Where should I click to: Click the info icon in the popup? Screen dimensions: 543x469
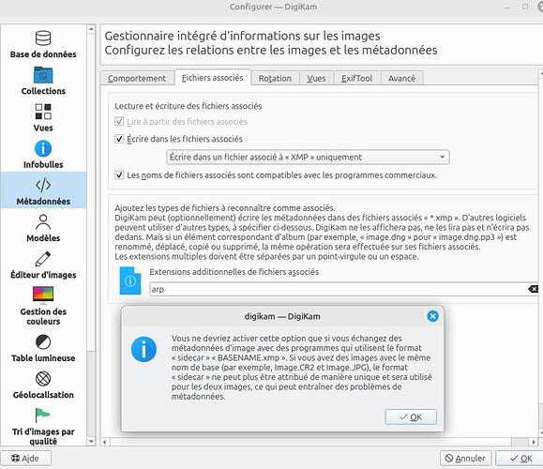click(143, 349)
